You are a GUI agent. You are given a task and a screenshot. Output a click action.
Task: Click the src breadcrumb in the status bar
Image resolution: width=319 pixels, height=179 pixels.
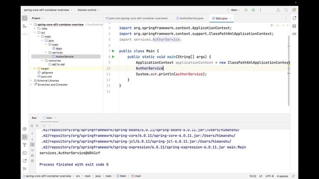[x=78, y=176]
